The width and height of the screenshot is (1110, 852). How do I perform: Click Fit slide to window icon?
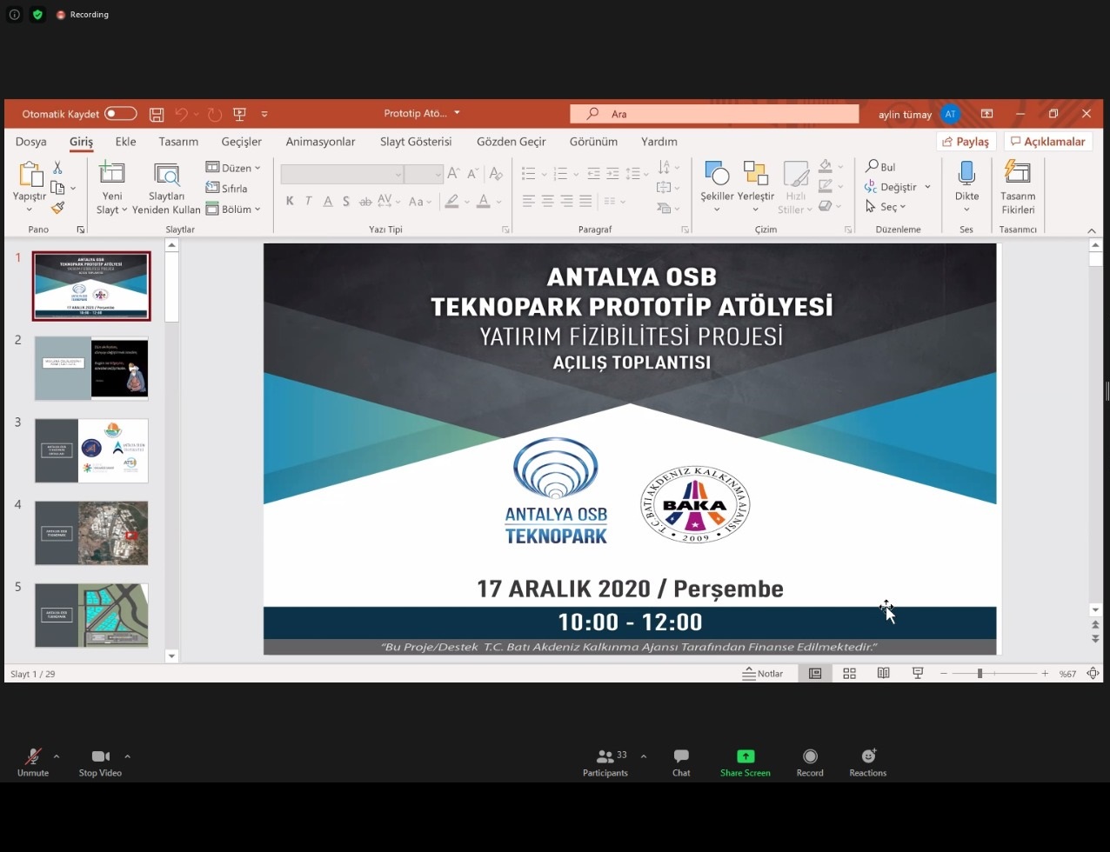[1093, 674]
